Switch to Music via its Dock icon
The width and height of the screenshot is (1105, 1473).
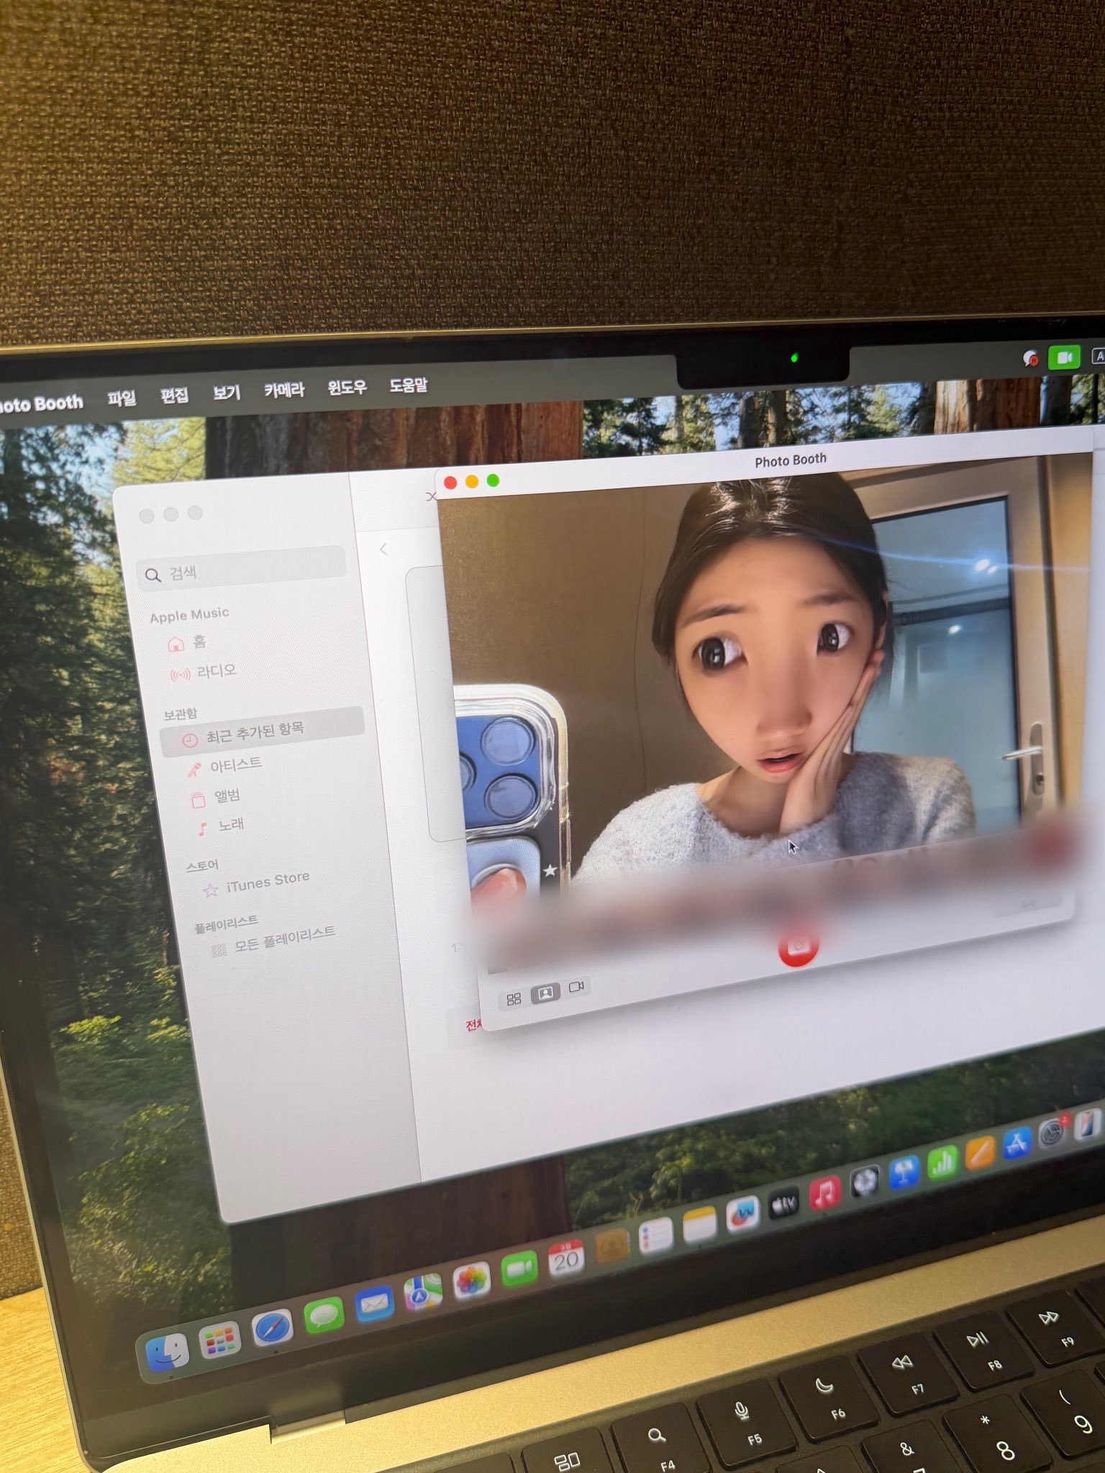(x=825, y=1194)
